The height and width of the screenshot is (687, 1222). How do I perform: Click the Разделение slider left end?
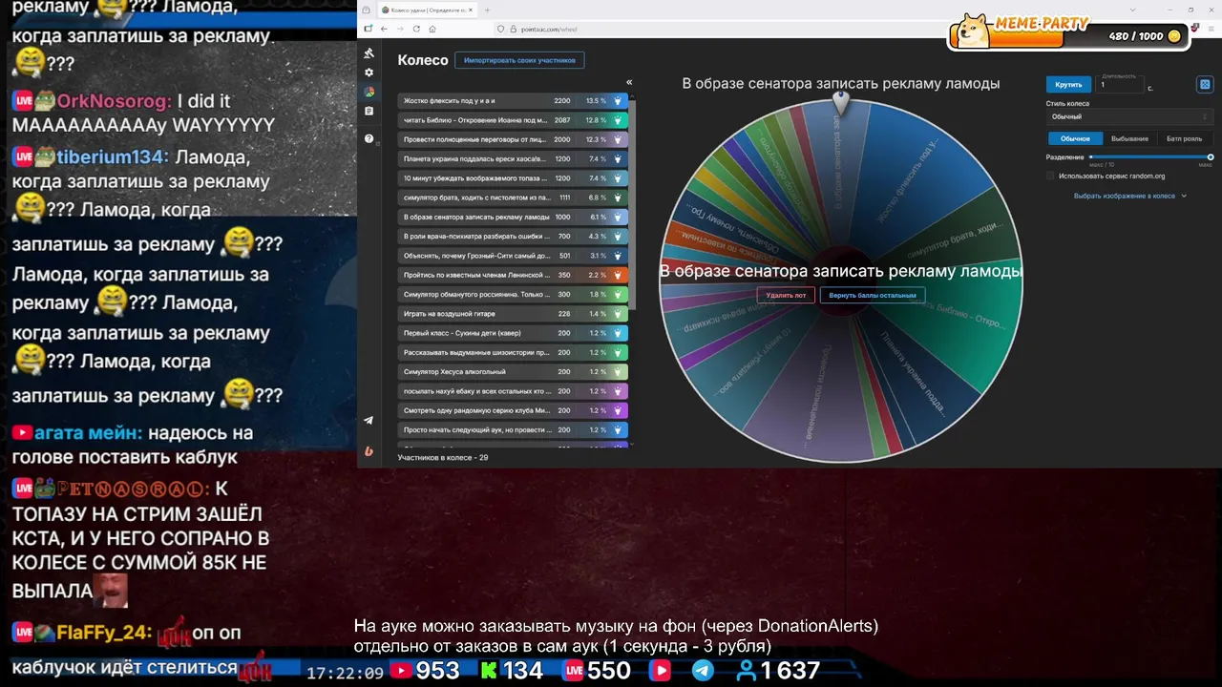pos(1091,156)
